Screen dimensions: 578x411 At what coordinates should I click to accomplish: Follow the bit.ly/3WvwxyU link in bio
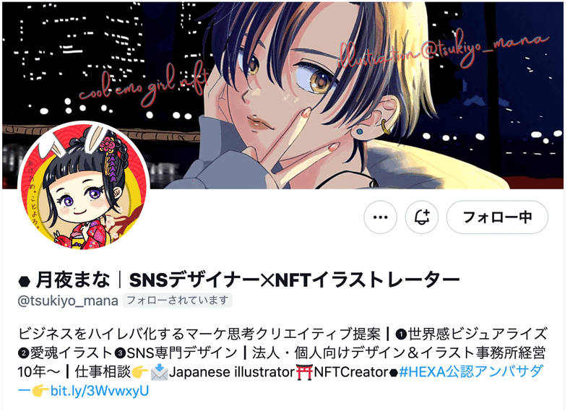[x=100, y=391]
